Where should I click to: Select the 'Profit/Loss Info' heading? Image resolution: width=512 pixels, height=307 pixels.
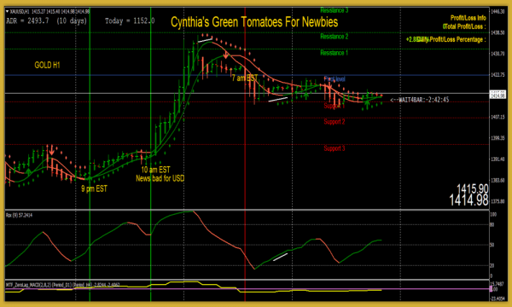point(468,18)
